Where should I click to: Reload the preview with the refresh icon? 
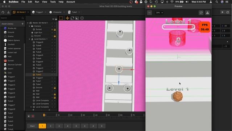(x=201, y=13)
